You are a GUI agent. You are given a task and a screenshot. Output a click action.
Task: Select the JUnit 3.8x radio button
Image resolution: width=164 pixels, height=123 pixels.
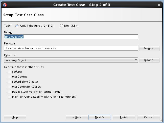[x=61, y=26]
